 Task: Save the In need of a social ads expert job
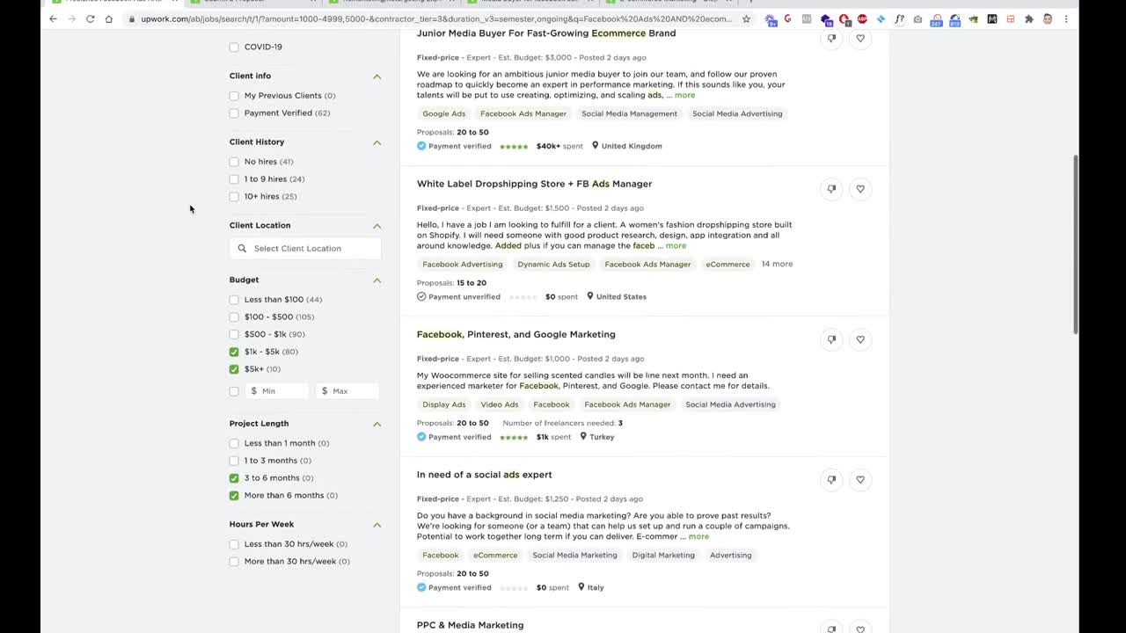click(x=860, y=479)
